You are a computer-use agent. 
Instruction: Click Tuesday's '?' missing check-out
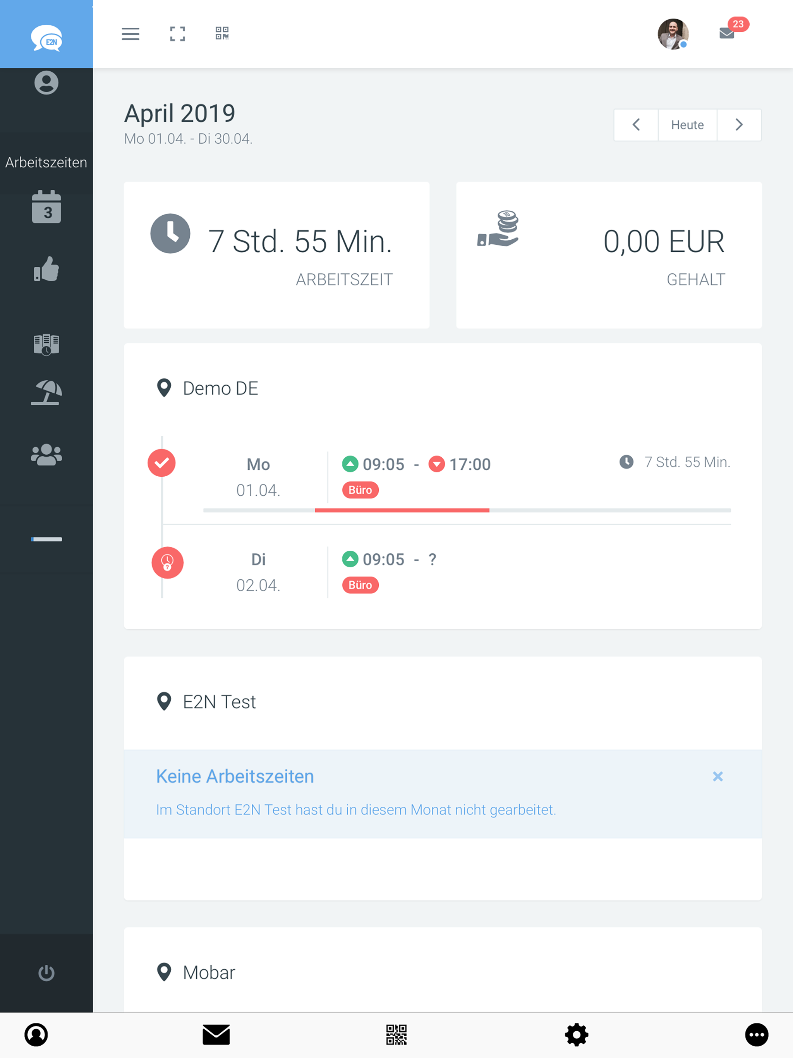(x=433, y=559)
